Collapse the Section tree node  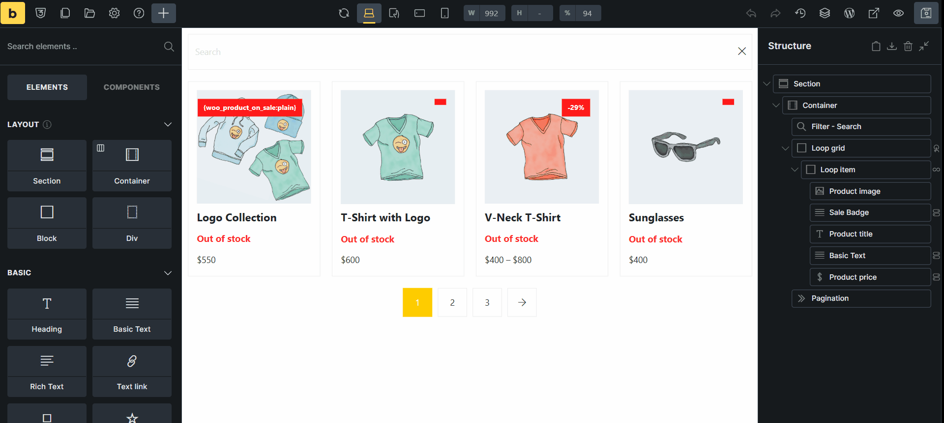click(767, 84)
